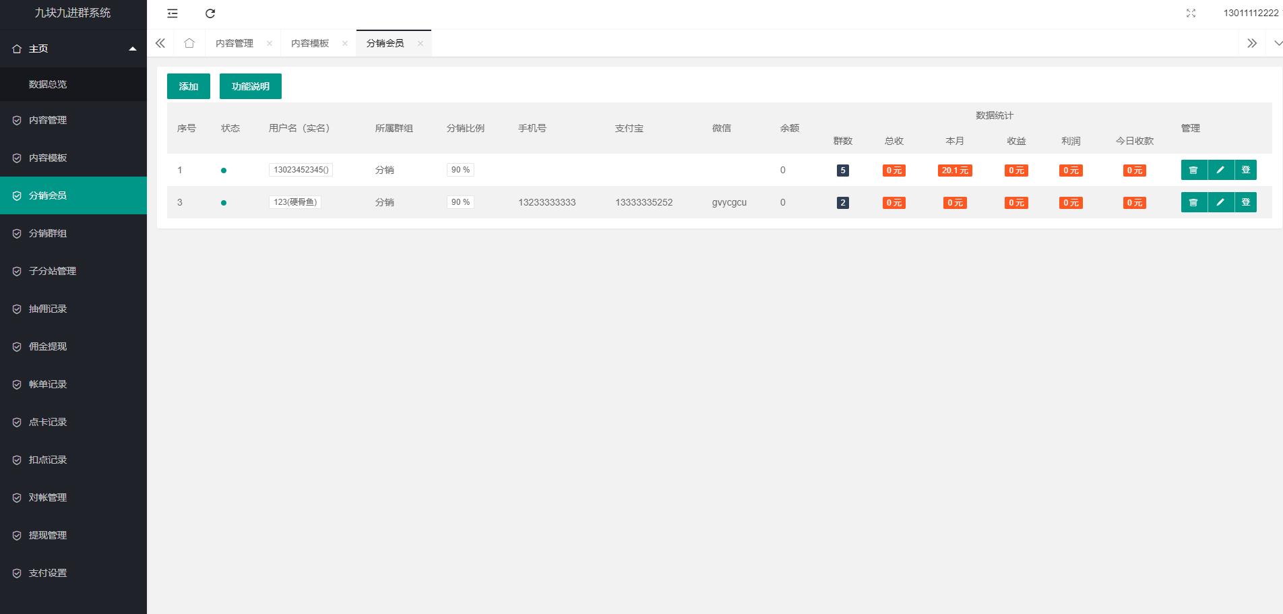Click the 添加 button
Viewport: 1283px width, 614px height.
tap(189, 86)
